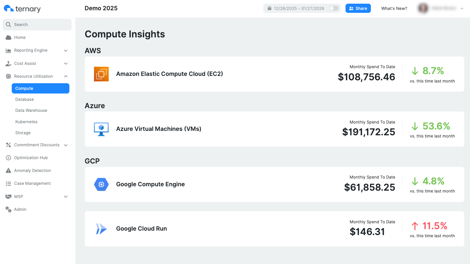Image resolution: width=470 pixels, height=264 pixels.
Task: Open the user account dropdown
Action: point(441,8)
